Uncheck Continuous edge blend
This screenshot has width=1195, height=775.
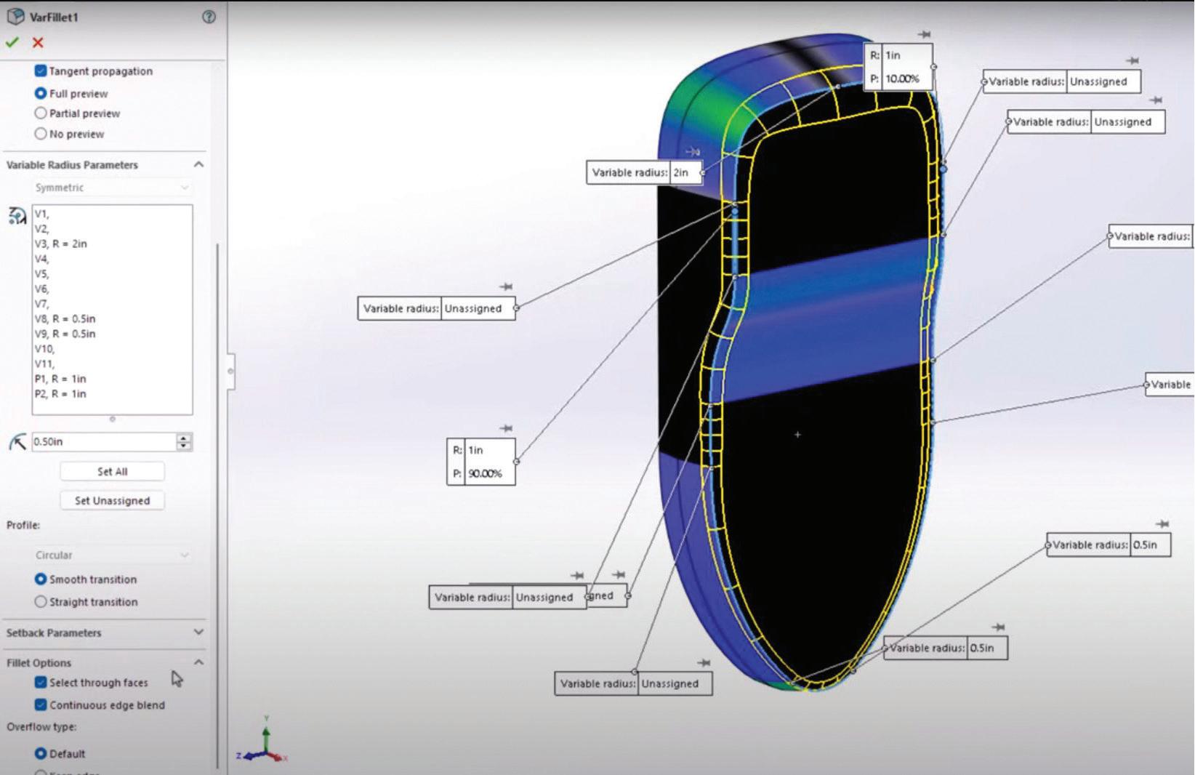pos(41,705)
